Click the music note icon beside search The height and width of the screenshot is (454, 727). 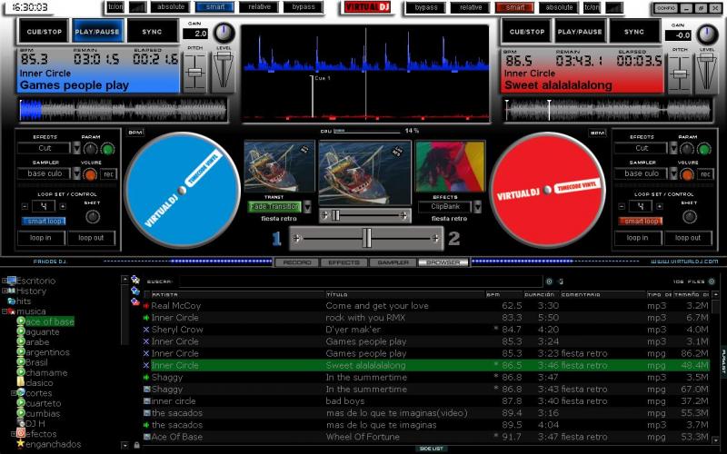pyautogui.click(x=561, y=281)
